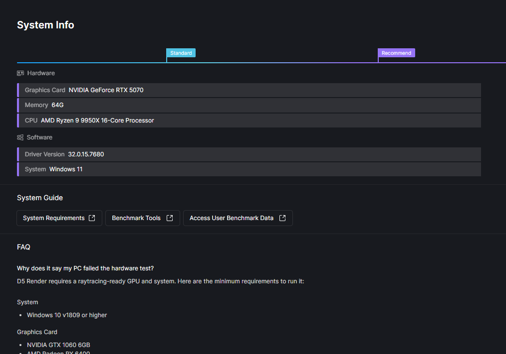
Task: Click the FAQ 'System' subheading
Action: [x=27, y=302]
